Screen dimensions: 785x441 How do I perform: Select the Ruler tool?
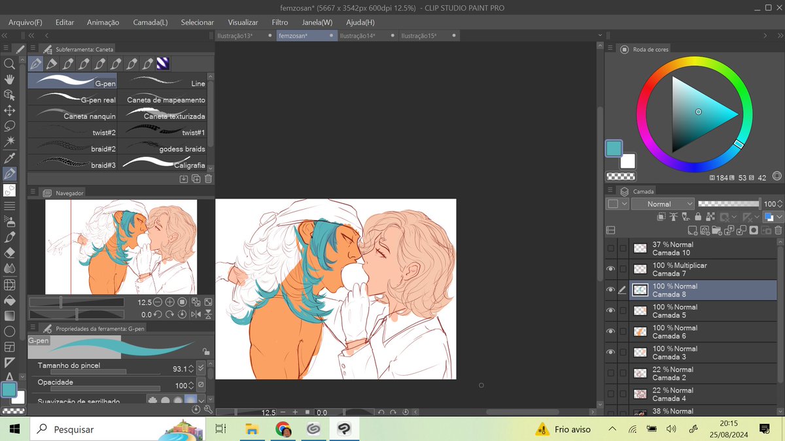point(9,363)
